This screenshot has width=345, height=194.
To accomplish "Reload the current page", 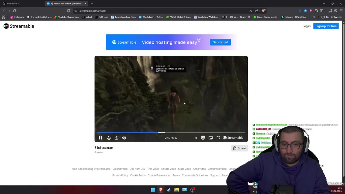I will (15, 11).
